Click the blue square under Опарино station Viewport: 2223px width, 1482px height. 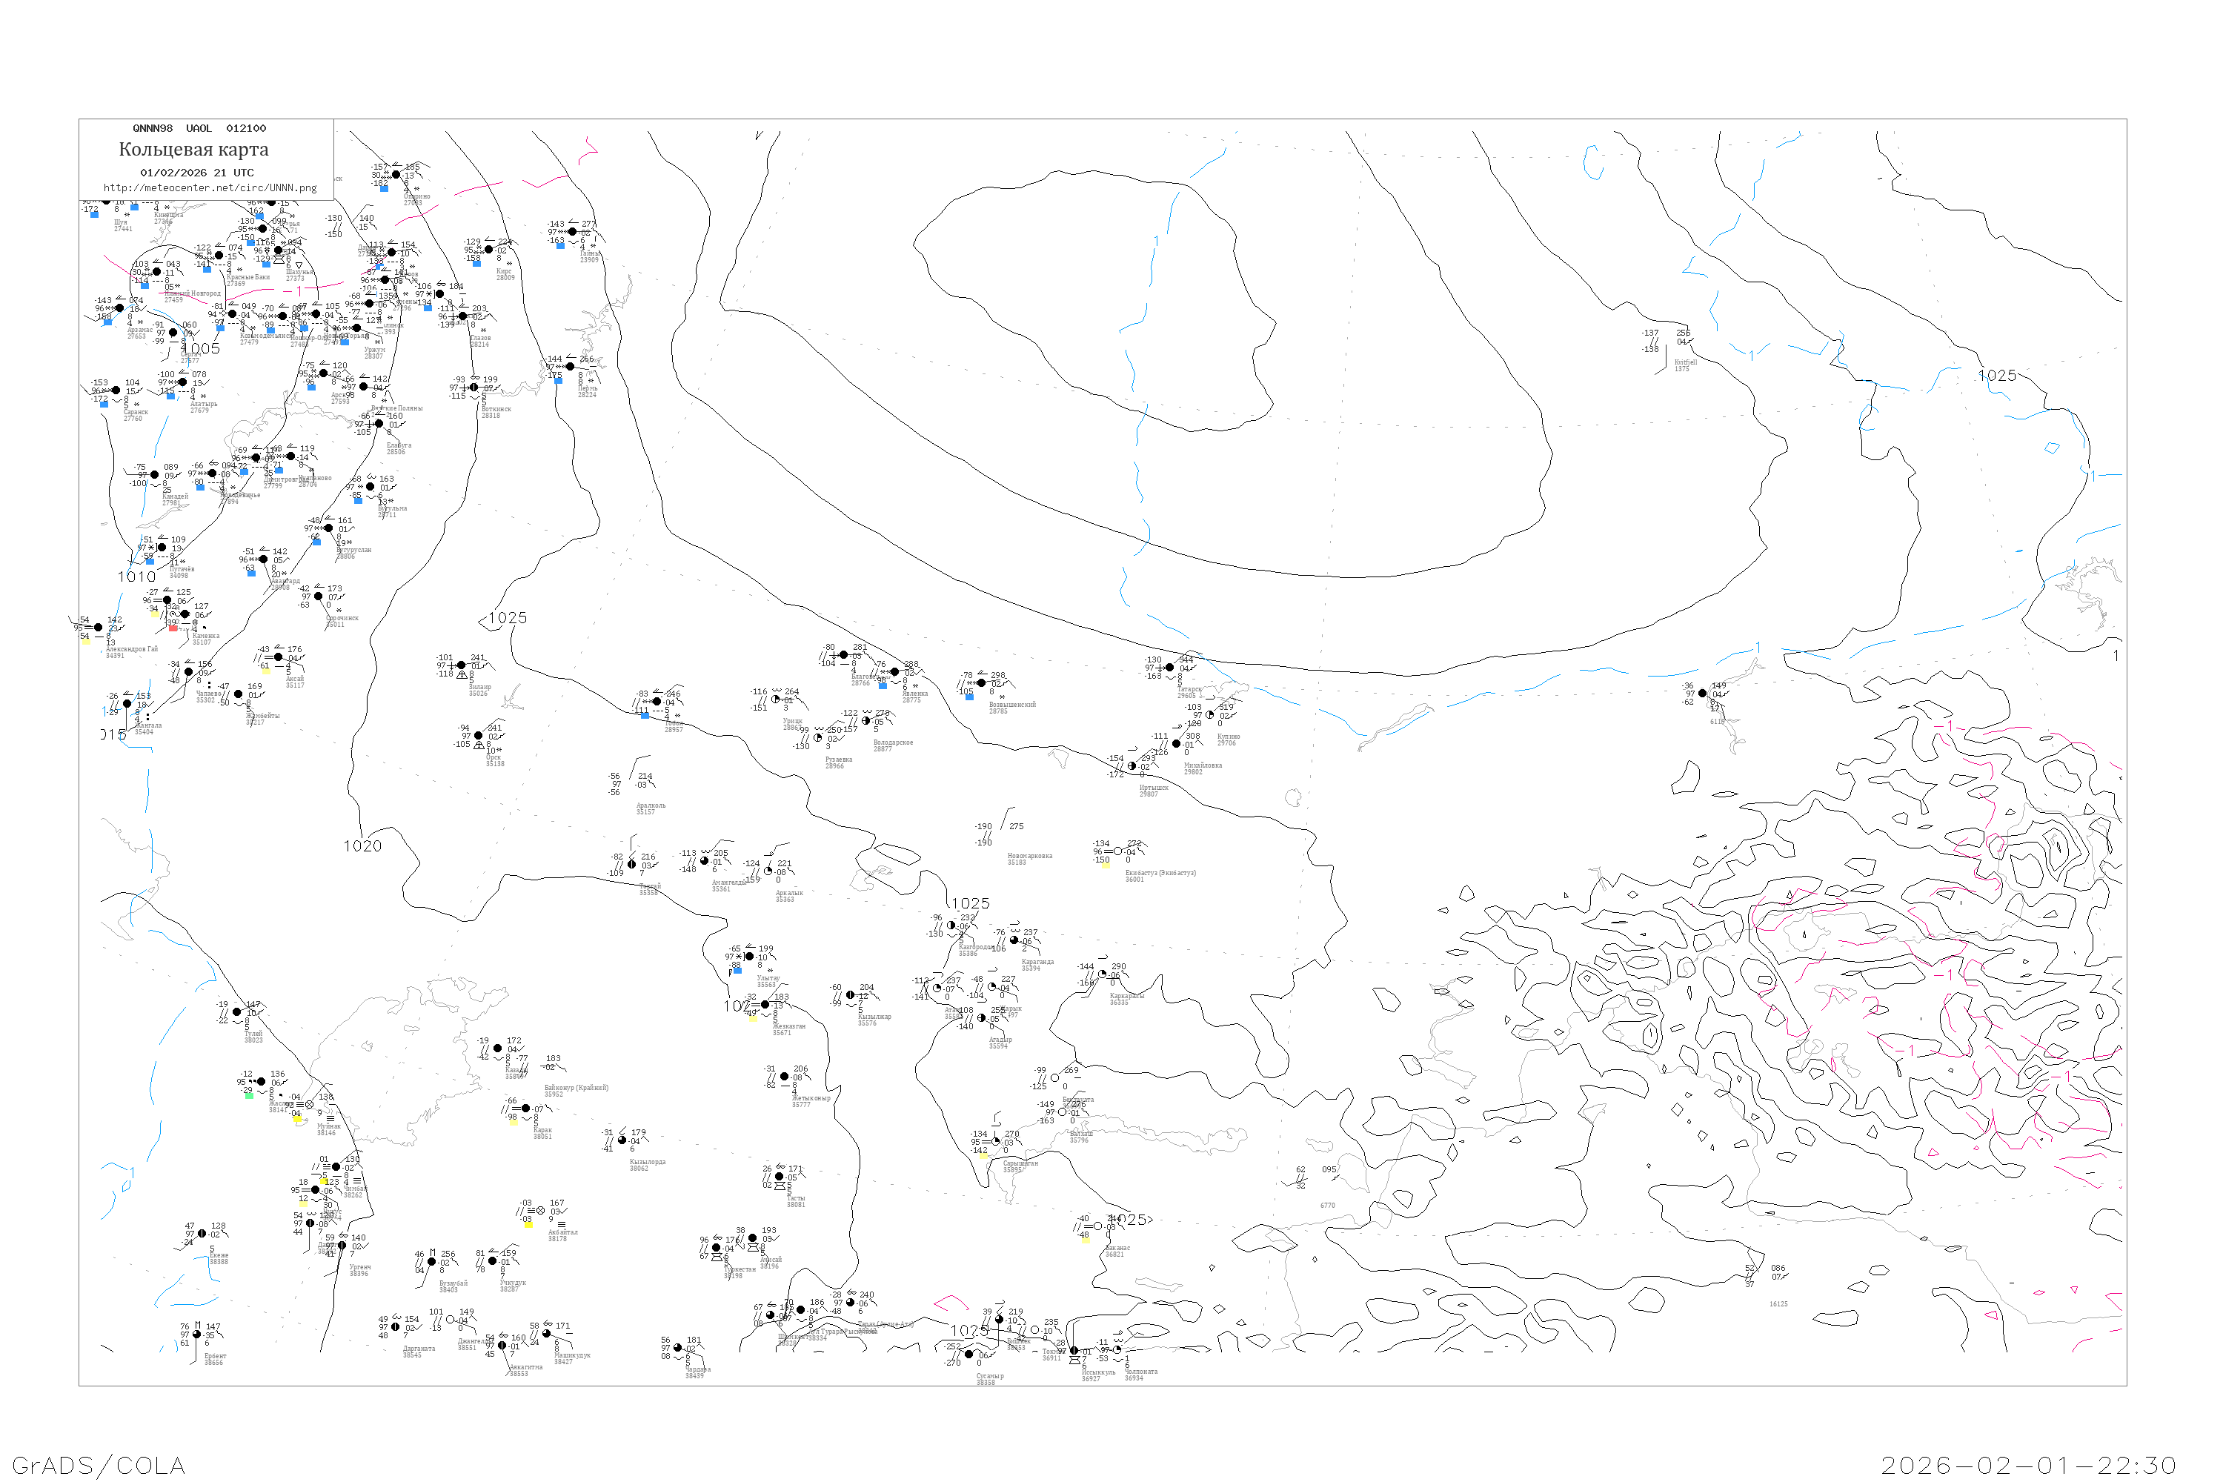384,188
